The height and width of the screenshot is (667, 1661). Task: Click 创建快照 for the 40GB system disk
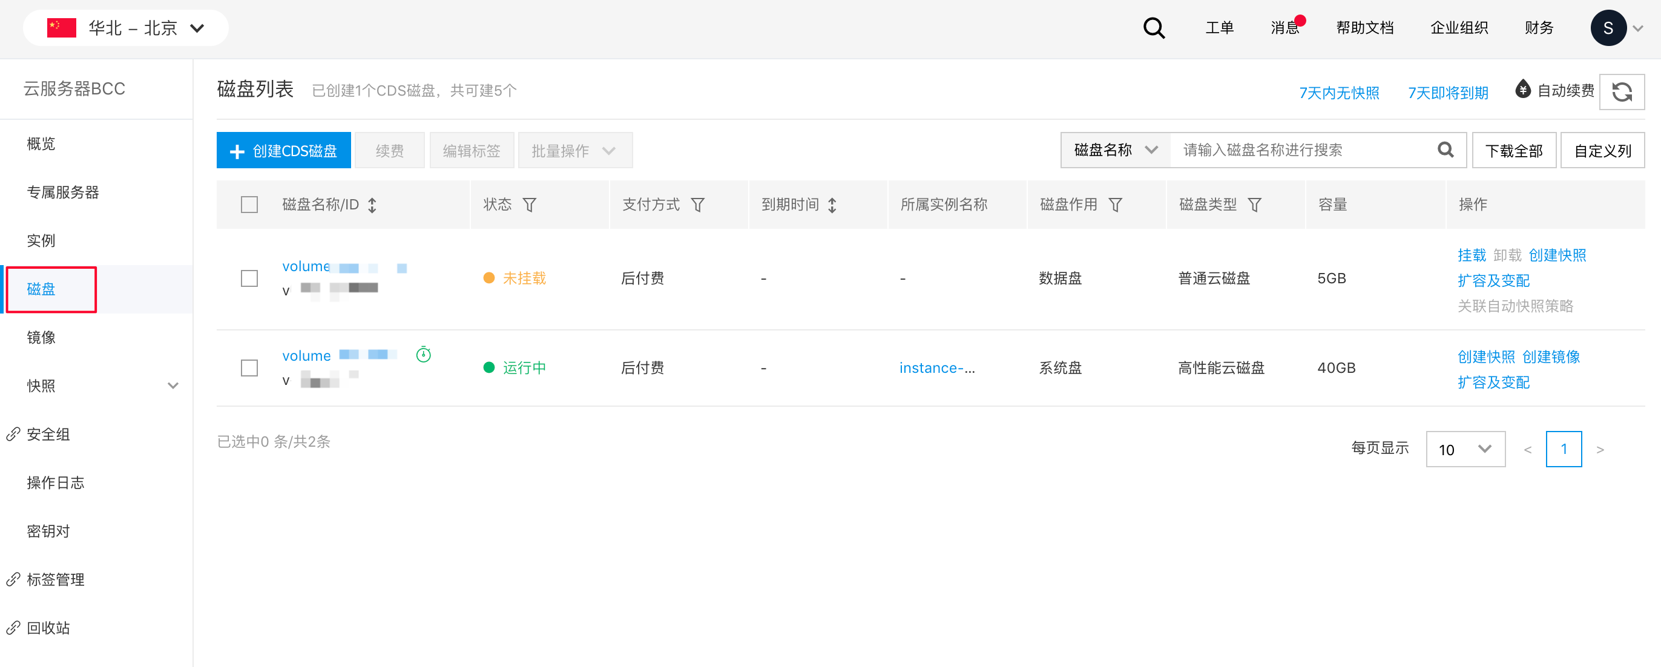1485,356
